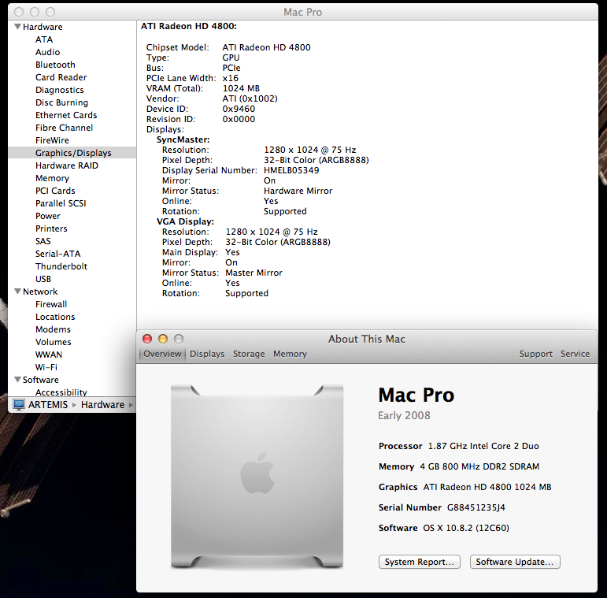Select Parallel SCSI entry

pyautogui.click(x=61, y=203)
